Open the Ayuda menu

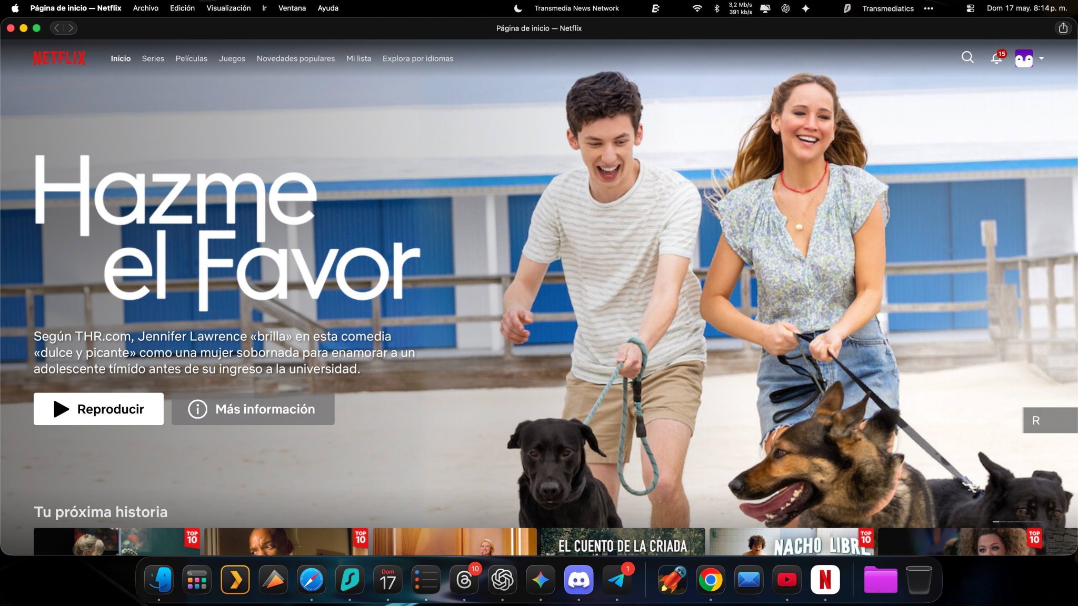(x=328, y=8)
